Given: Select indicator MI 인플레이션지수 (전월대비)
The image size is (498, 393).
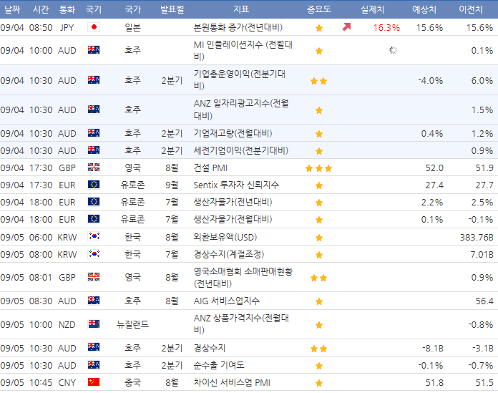Looking at the screenshot, I should (x=243, y=50).
